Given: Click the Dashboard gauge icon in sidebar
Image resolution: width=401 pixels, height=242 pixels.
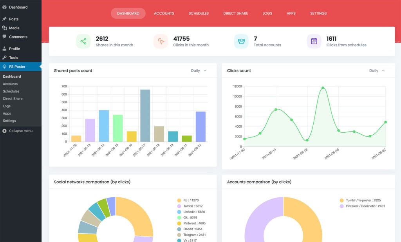Looking at the screenshot, I should (x=4, y=7).
